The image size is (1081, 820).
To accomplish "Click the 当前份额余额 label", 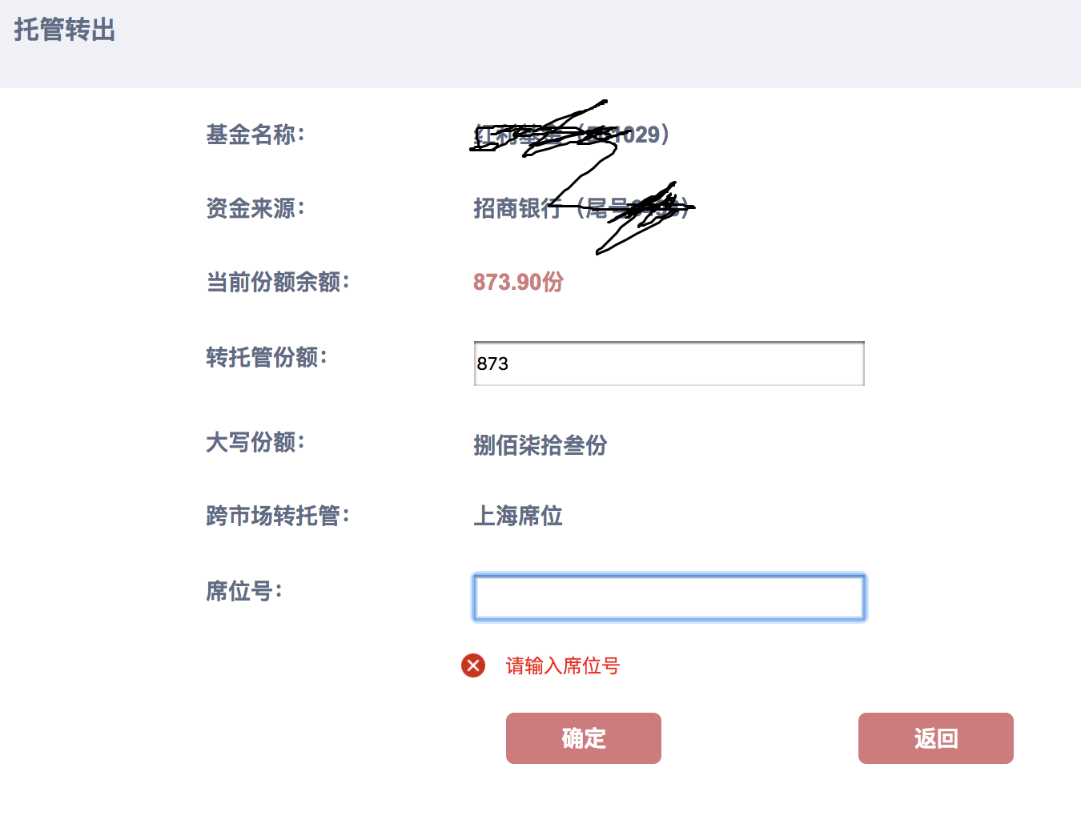I will point(282,282).
